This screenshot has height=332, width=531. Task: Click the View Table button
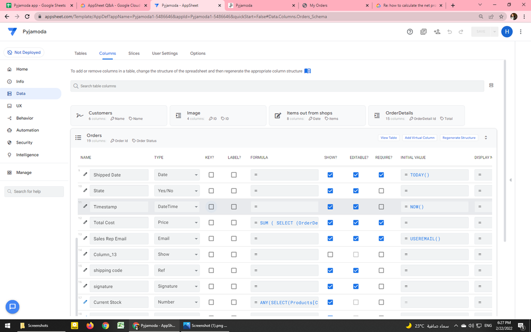(x=388, y=138)
